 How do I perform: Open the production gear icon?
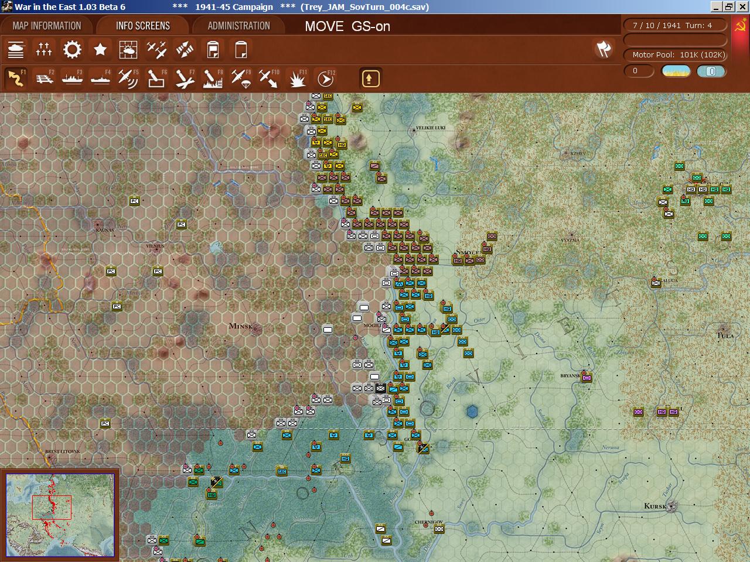pyautogui.click(x=72, y=50)
